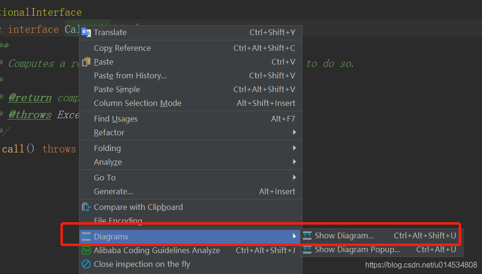
Task: Expand the Refactor submenu arrow
Action: (x=294, y=132)
